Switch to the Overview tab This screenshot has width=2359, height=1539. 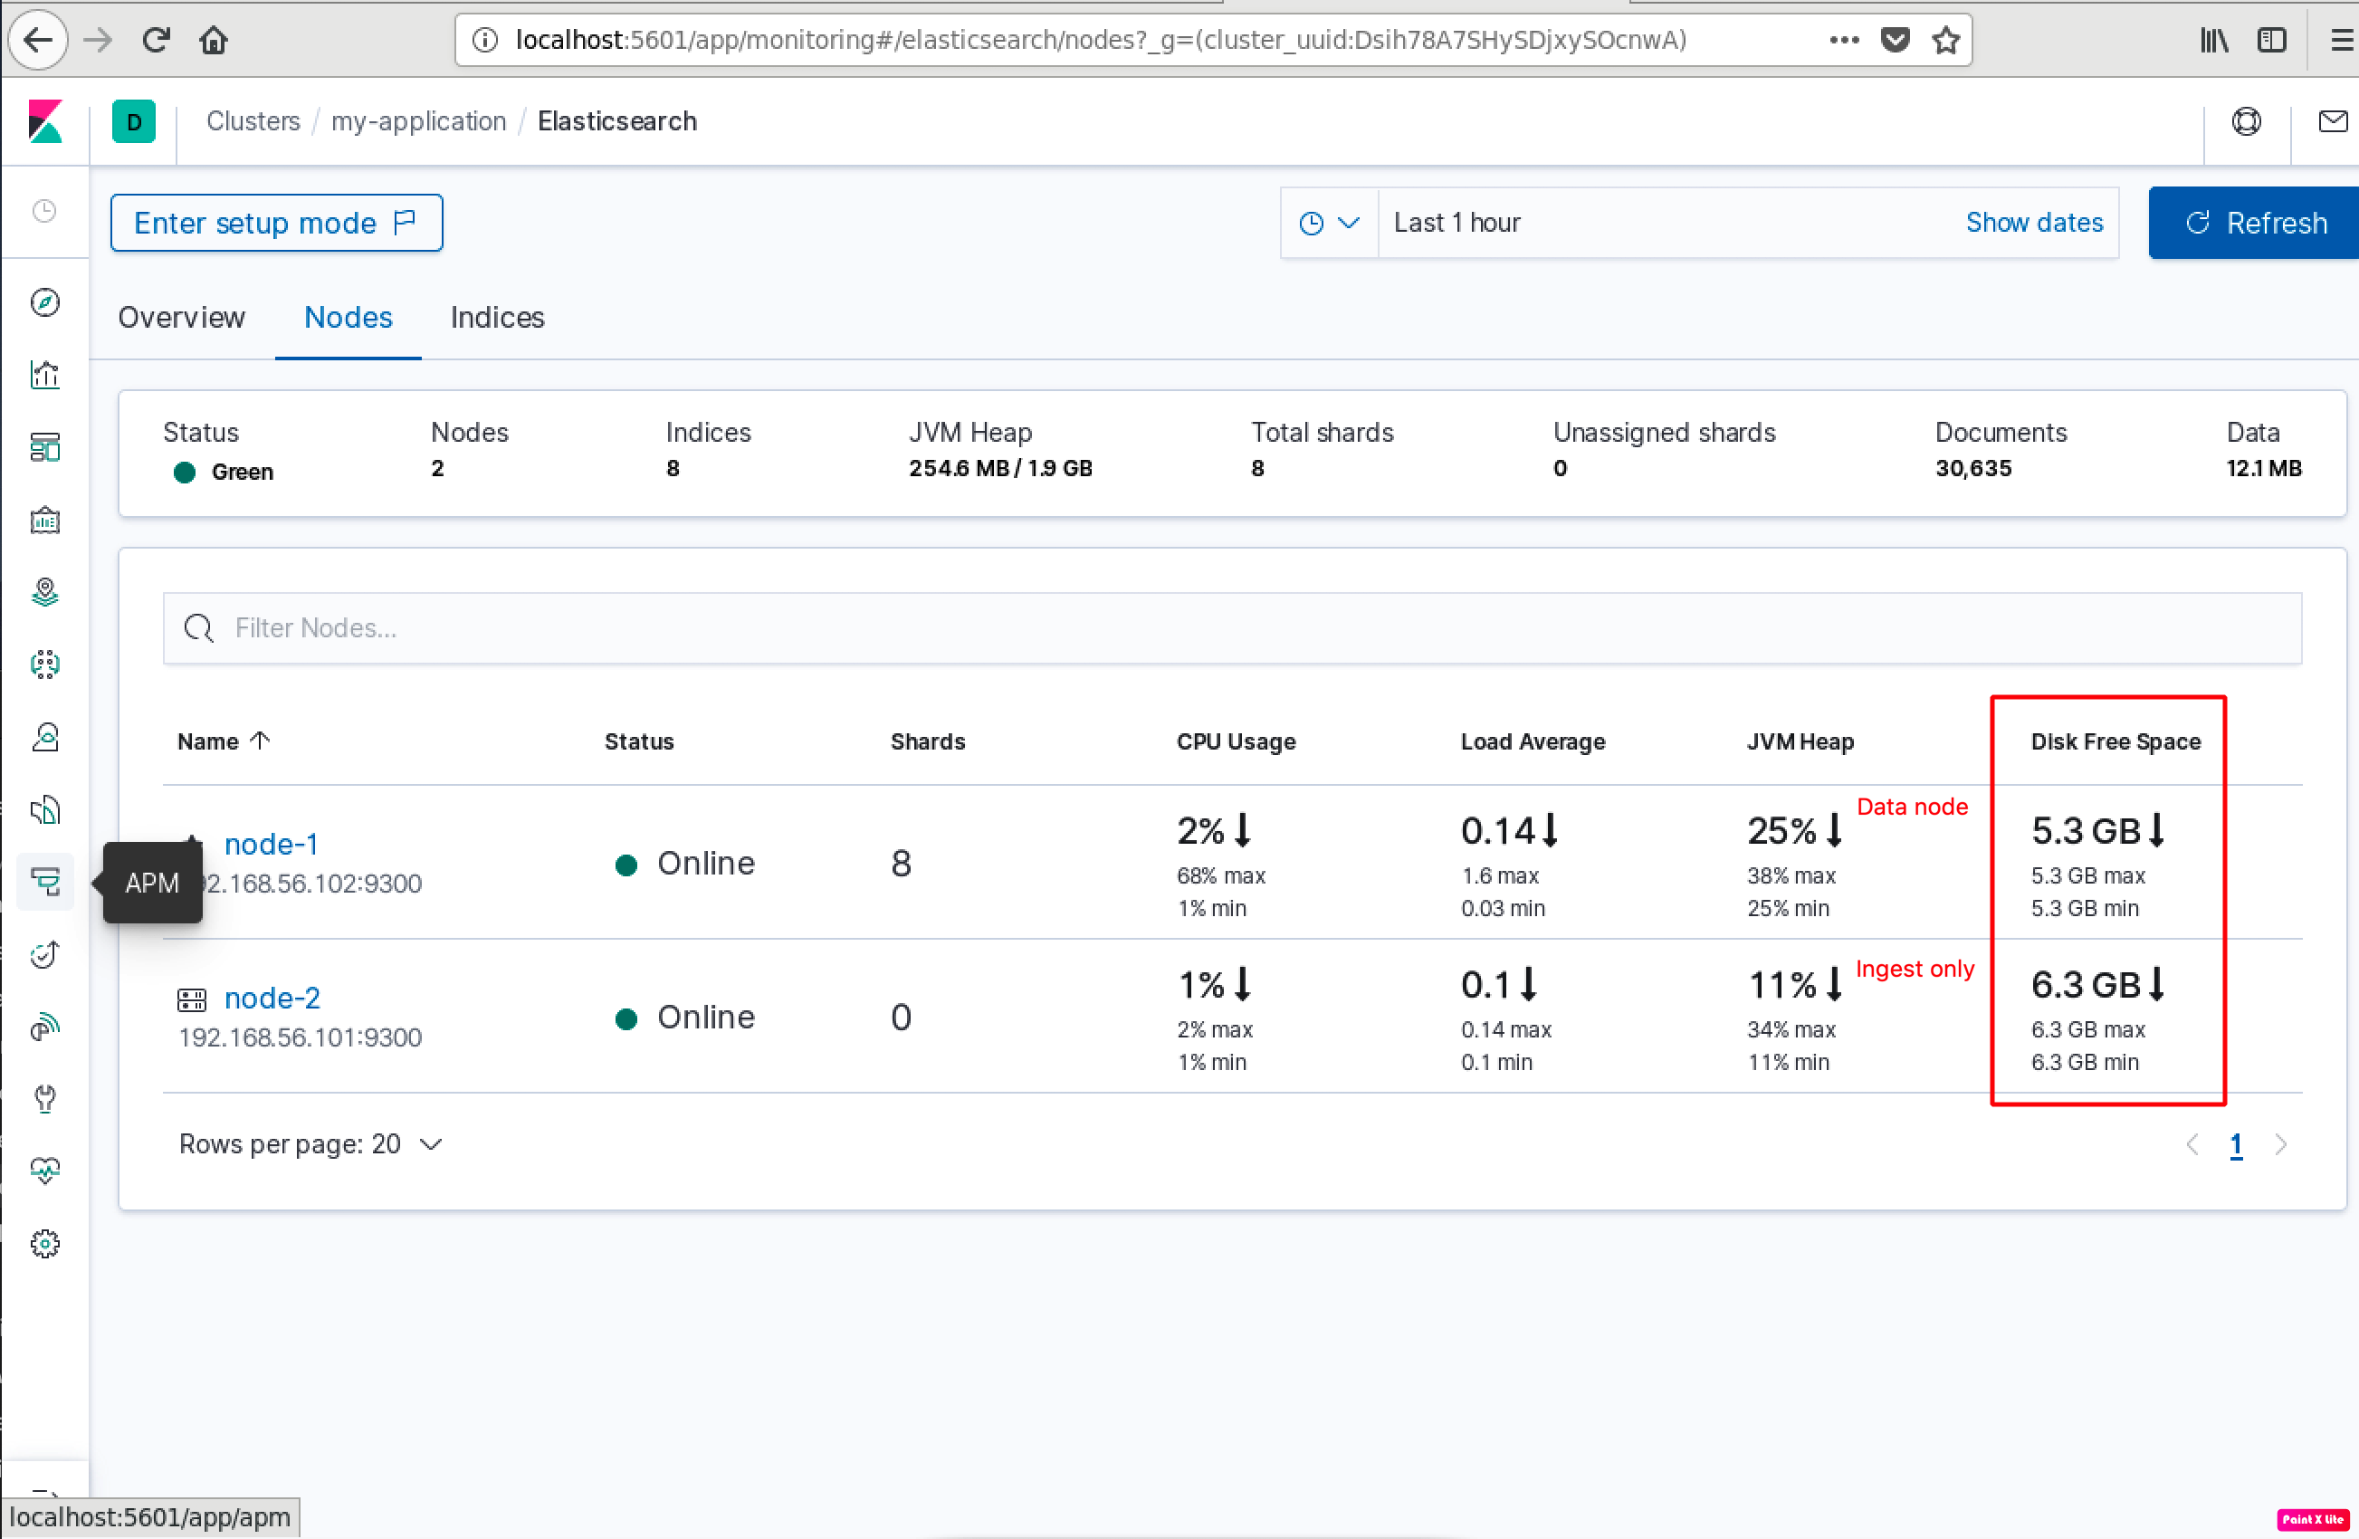coord(181,317)
